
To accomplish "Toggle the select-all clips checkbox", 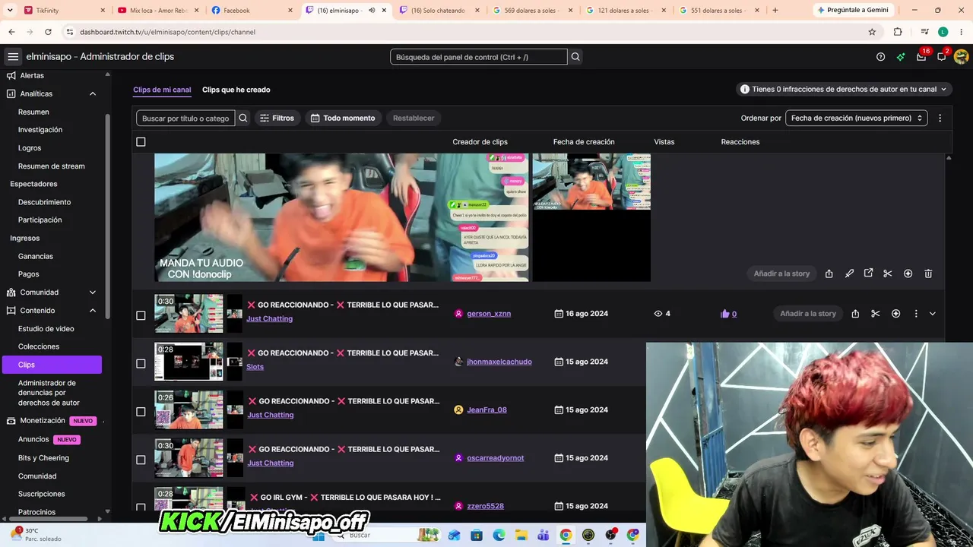I will (141, 142).
